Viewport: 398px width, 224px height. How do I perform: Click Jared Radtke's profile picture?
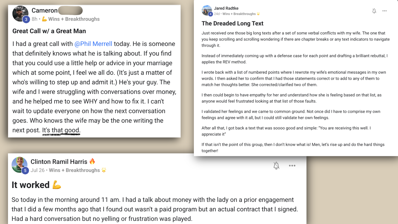(207, 10)
